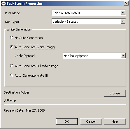Open the Choke/Spread dropdown arrow
The image size is (130, 129).
[123, 55]
